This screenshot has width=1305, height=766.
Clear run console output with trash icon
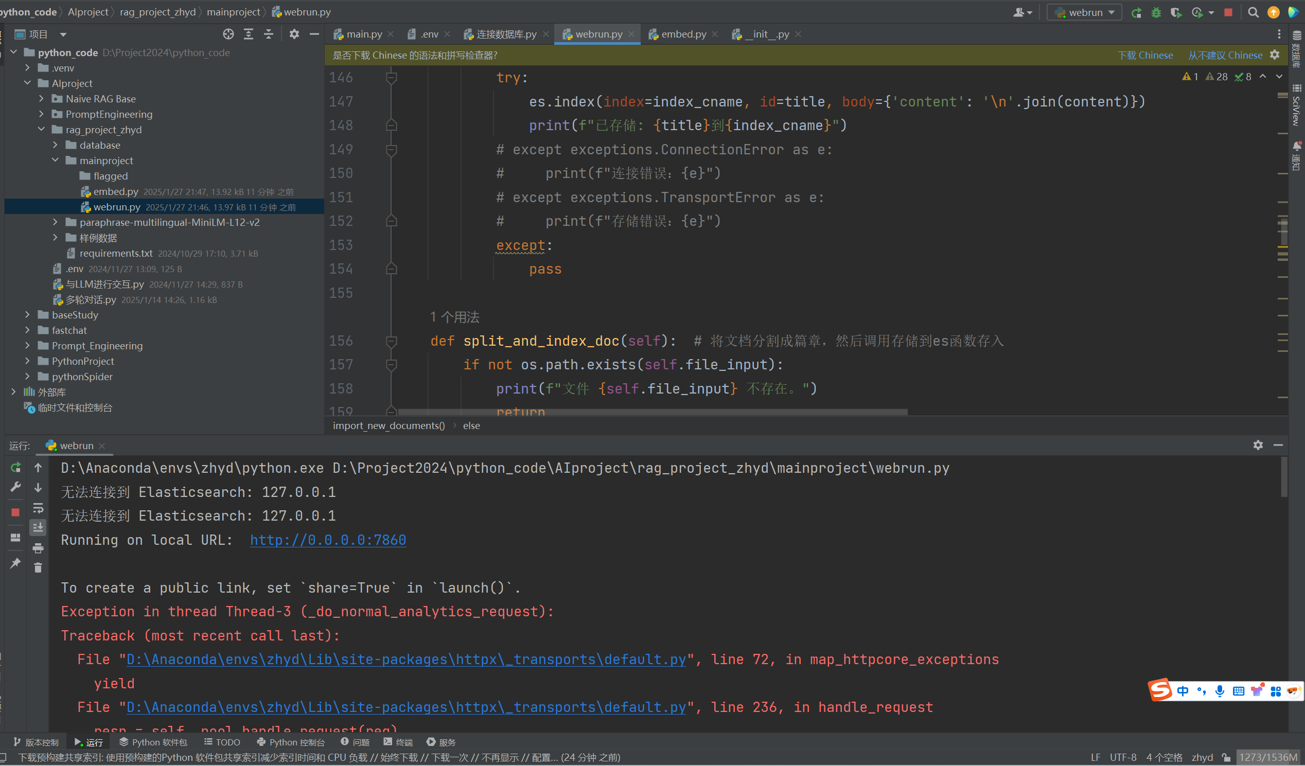click(x=38, y=568)
